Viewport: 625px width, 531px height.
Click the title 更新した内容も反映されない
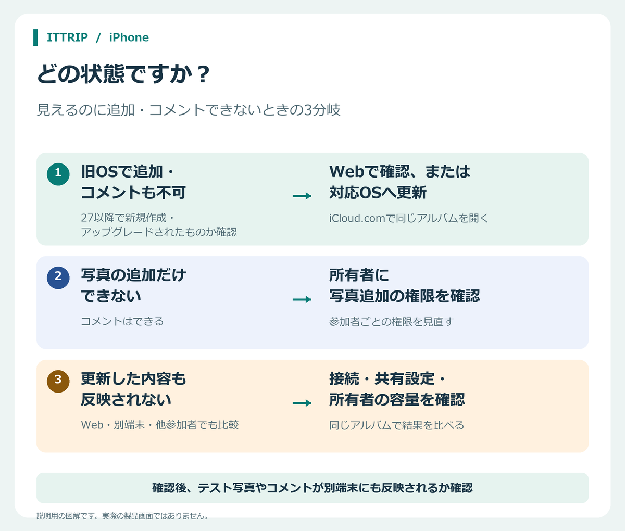click(x=133, y=389)
